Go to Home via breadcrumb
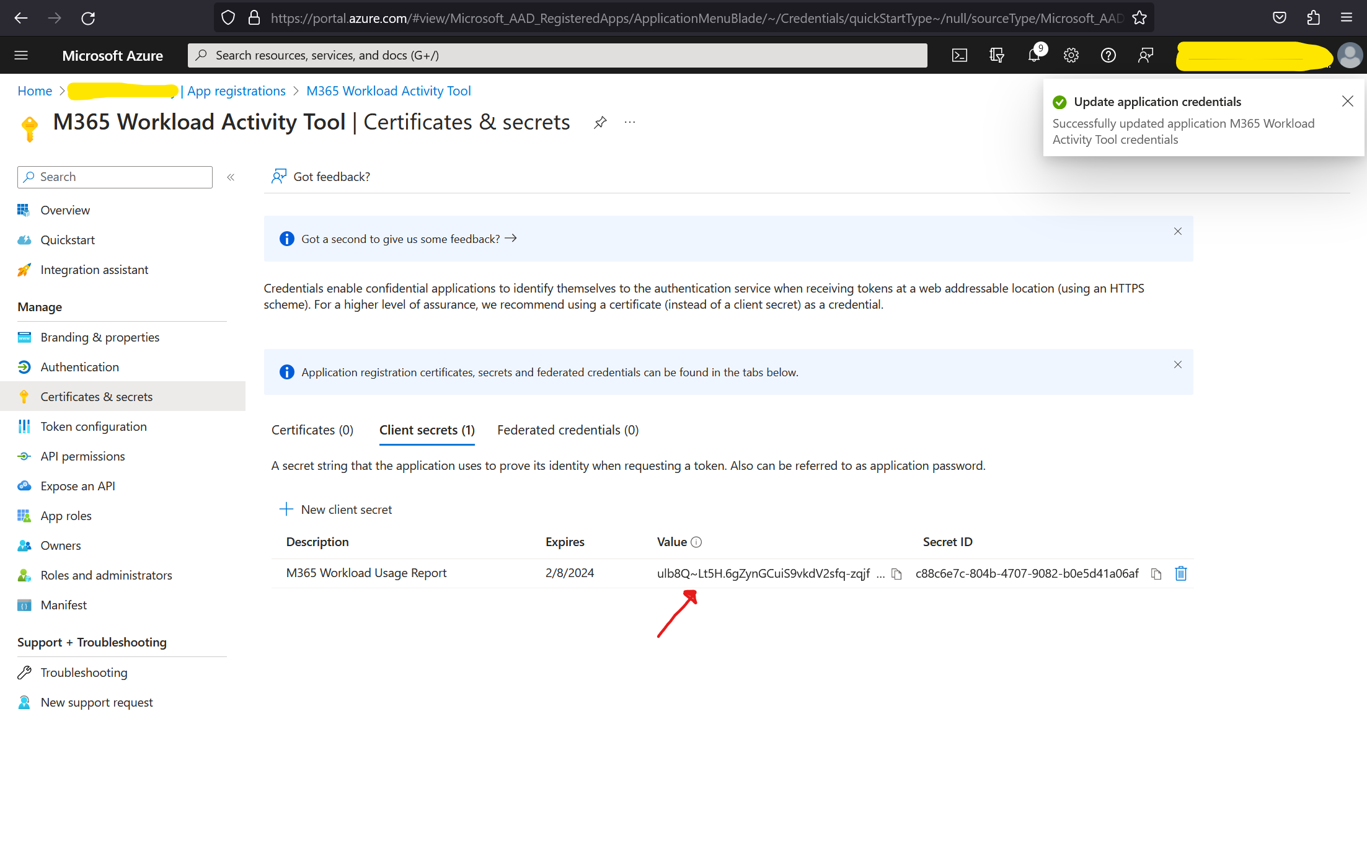Viewport: 1367px width, 843px height. click(35, 91)
